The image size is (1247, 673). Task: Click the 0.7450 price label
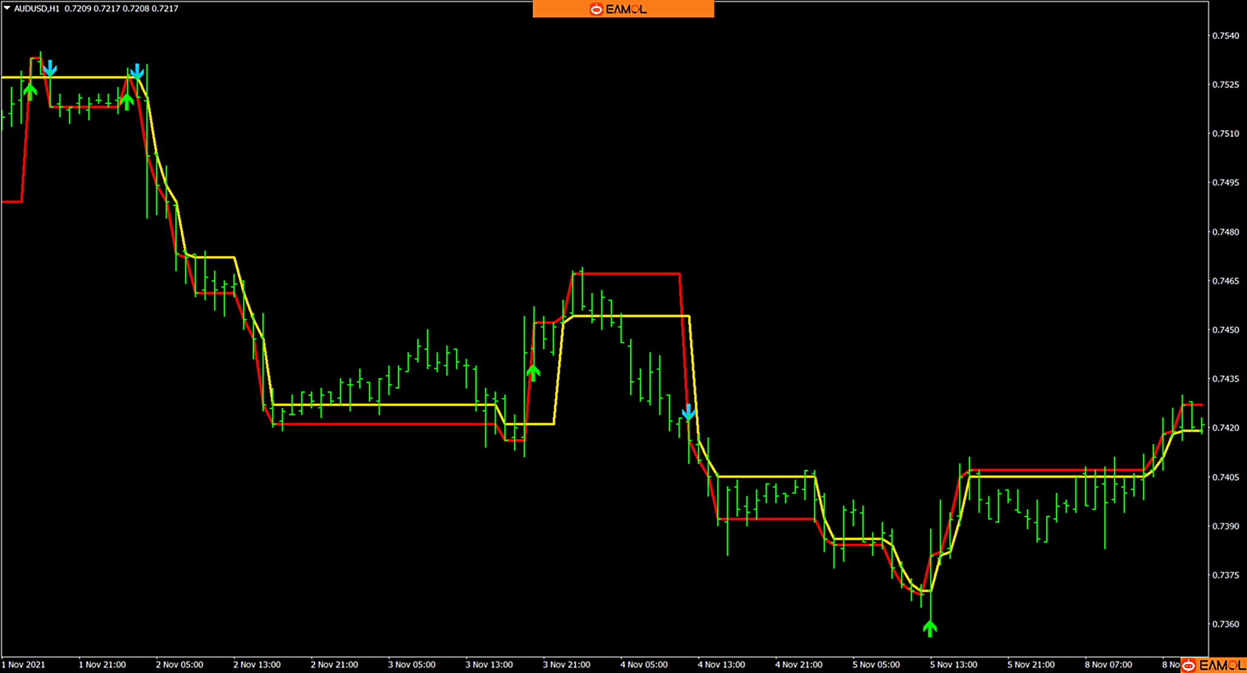(1225, 330)
